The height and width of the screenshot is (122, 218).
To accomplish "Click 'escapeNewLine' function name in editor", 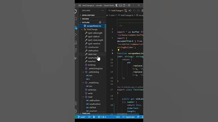I will coord(136,53).
